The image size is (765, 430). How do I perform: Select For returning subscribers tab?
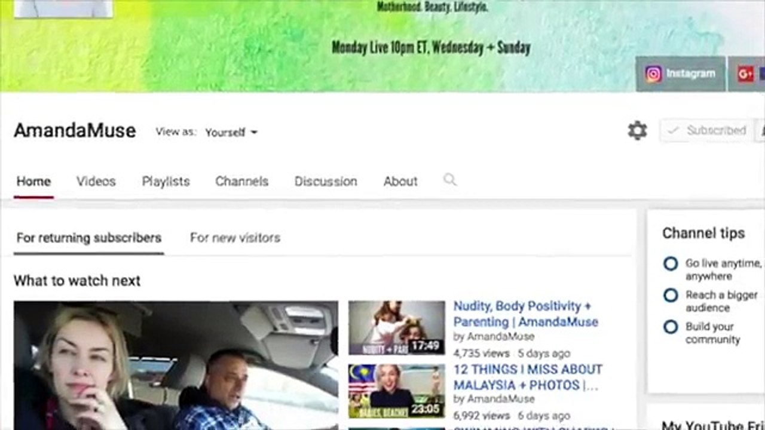click(x=89, y=238)
